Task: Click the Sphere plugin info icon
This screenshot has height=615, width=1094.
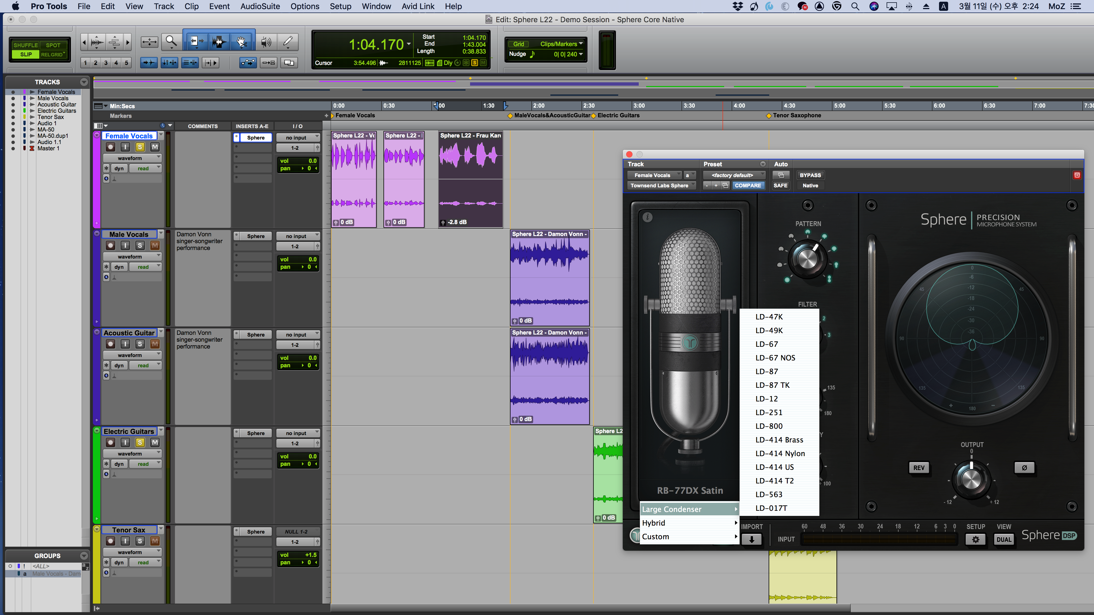Action: tap(647, 217)
